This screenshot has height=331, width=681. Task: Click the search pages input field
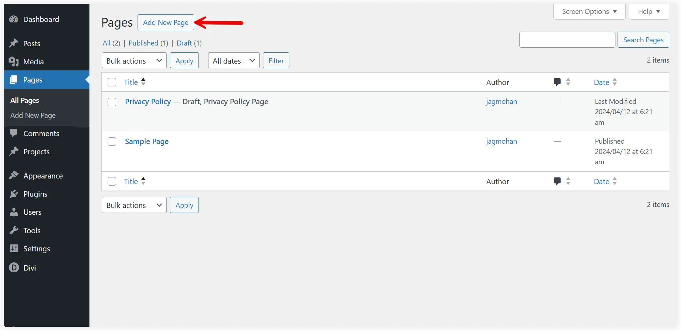567,40
